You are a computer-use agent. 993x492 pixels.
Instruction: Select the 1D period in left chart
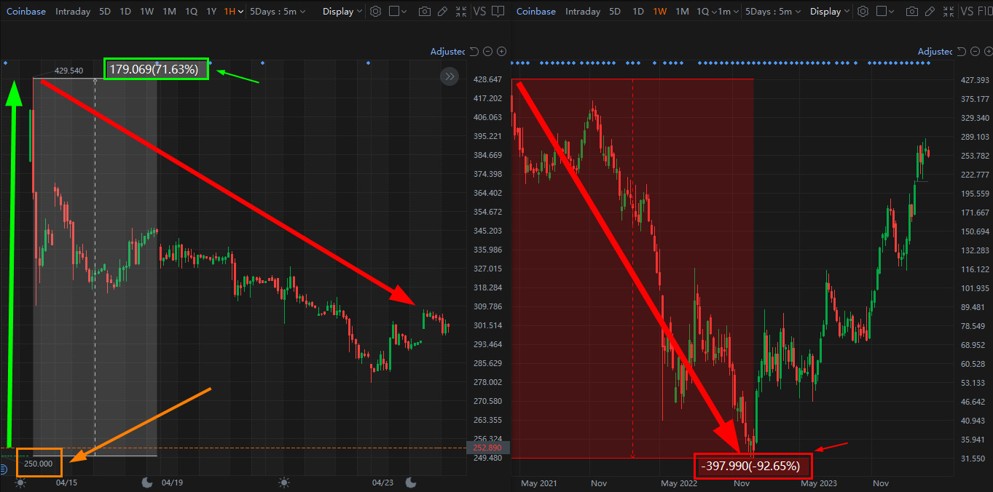click(x=125, y=11)
